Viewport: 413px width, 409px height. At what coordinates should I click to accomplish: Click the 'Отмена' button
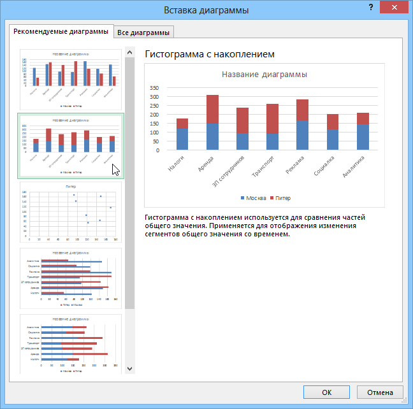point(380,392)
